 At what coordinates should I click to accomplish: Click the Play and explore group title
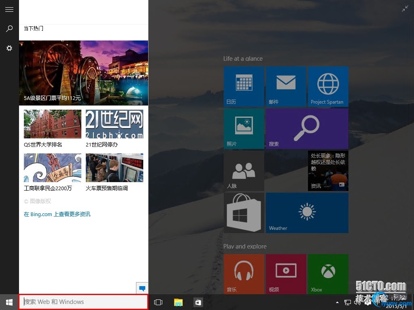click(x=245, y=246)
